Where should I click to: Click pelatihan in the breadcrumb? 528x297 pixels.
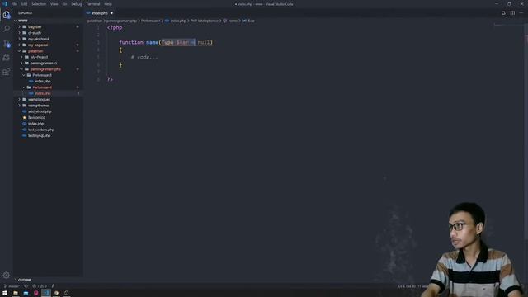pyautogui.click(x=95, y=21)
